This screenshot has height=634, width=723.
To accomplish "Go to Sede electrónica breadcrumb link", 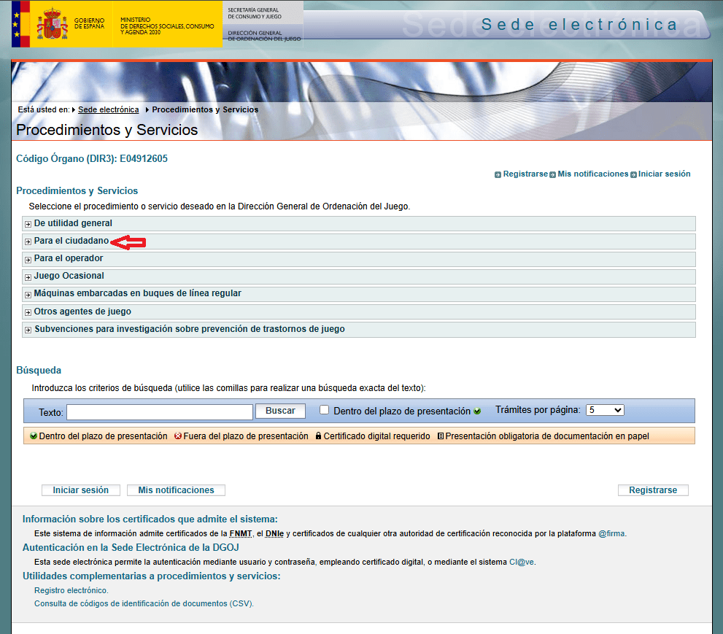I will click(108, 109).
